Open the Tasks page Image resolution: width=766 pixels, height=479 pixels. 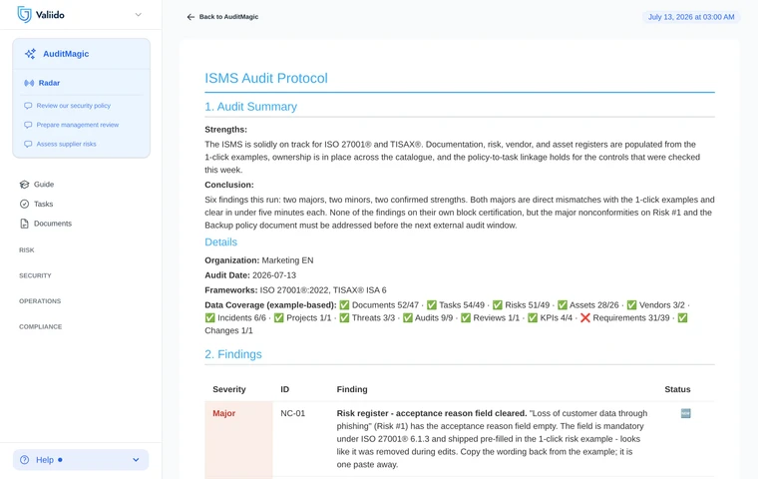(43, 204)
